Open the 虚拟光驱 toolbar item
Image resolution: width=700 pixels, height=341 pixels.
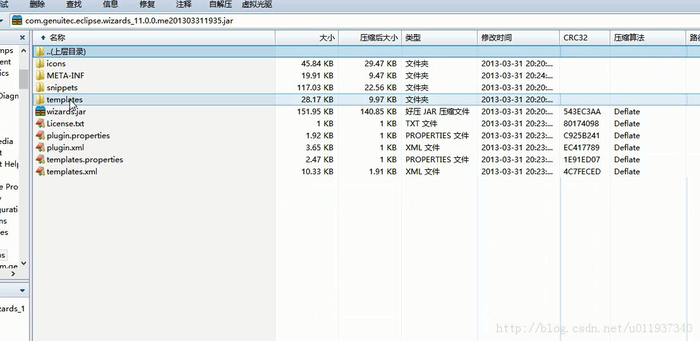tap(257, 4)
